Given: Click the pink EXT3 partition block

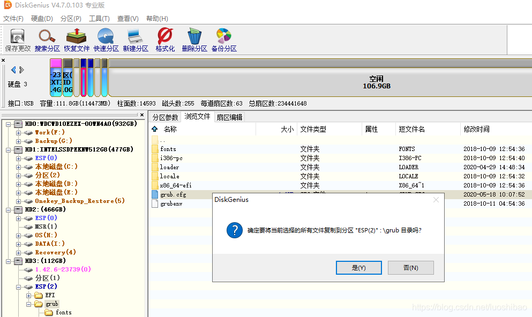Looking at the screenshot, I should coord(56,77).
